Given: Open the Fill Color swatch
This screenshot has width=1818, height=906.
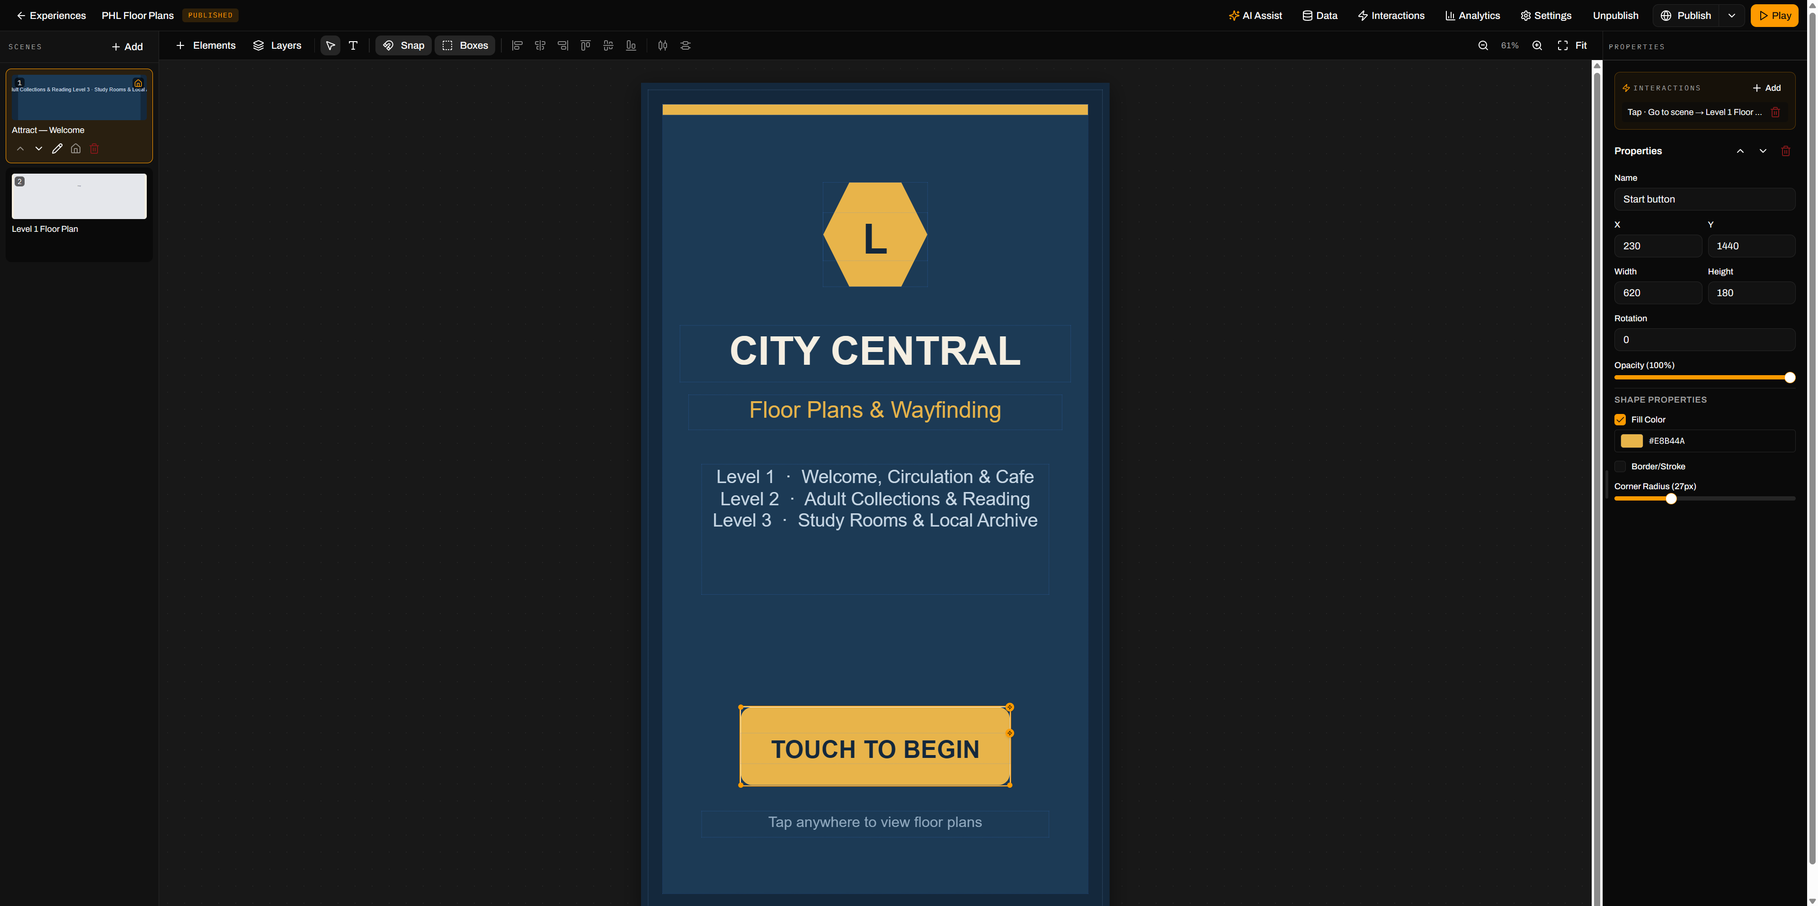Looking at the screenshot, I should (x=1631, y=441).
